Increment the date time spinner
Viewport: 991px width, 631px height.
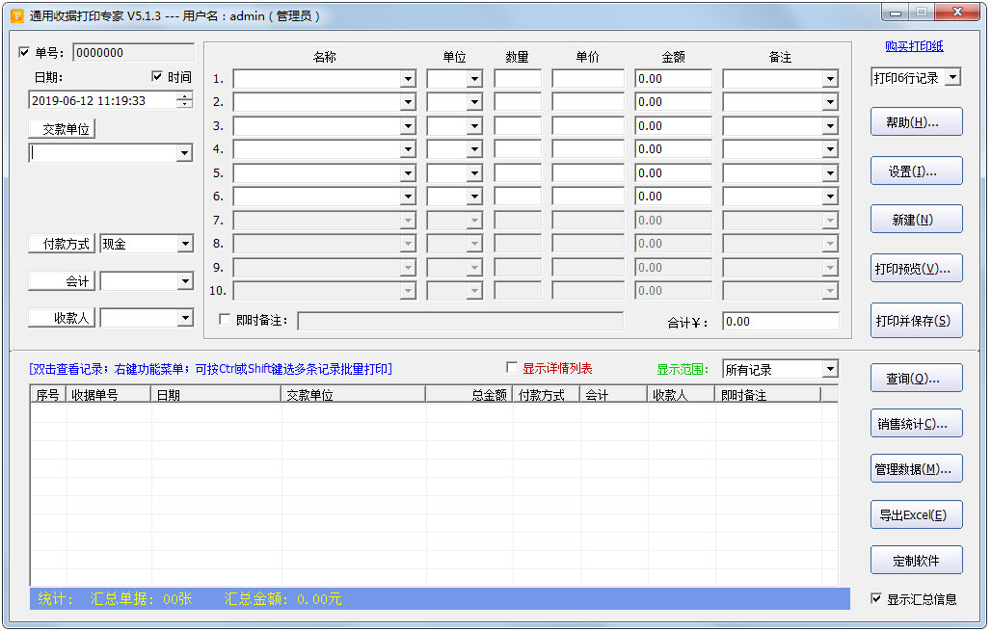(184, 96)
